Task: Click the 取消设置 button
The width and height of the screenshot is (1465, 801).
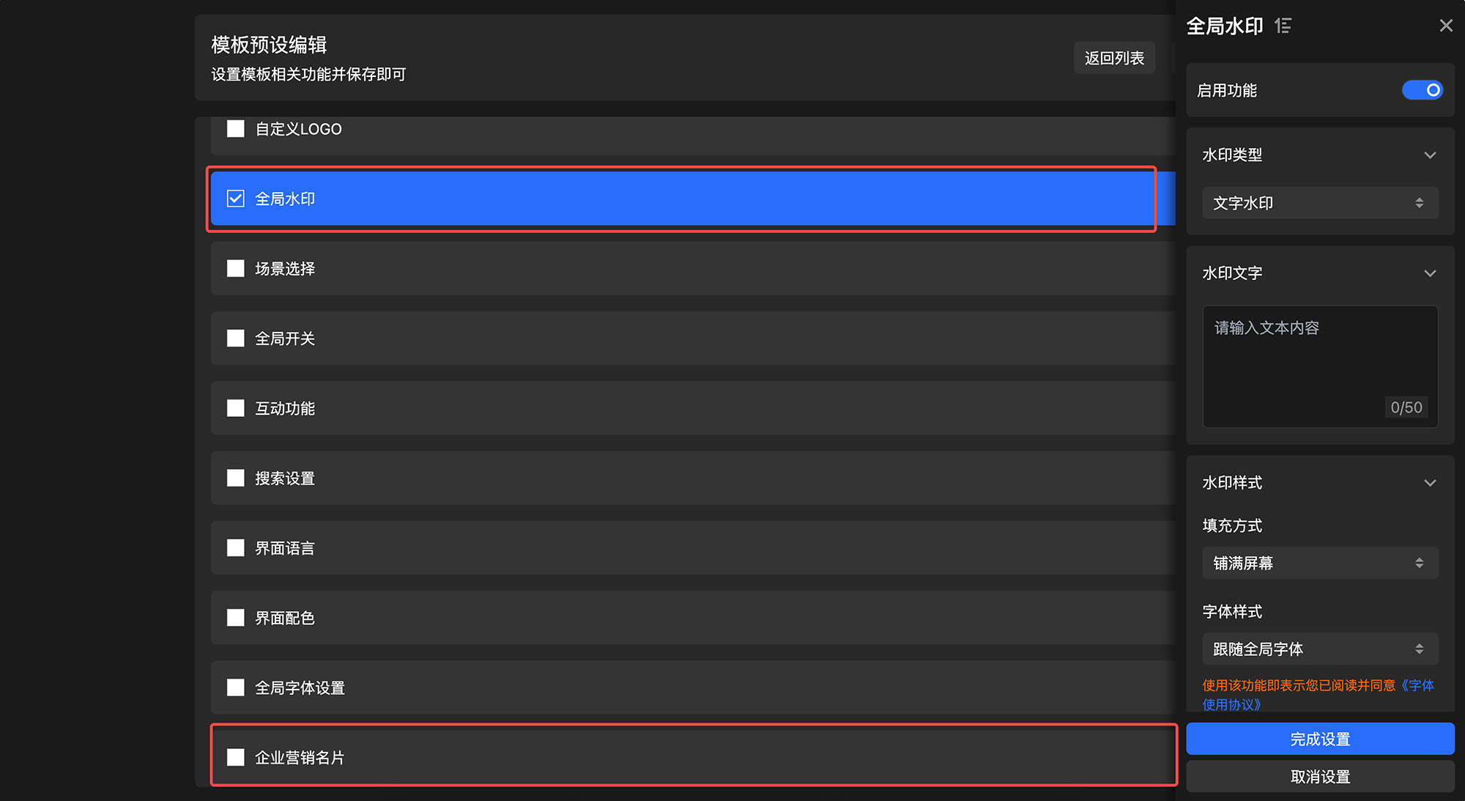Action: pyautogui.click(x=1319, y=776)
